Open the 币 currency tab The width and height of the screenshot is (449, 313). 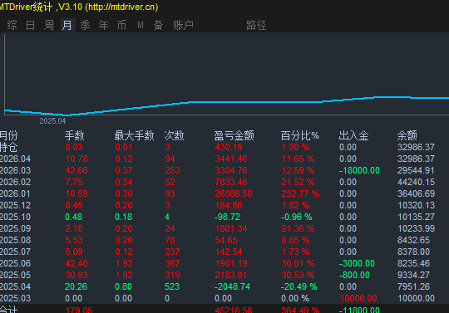point(121,25)
